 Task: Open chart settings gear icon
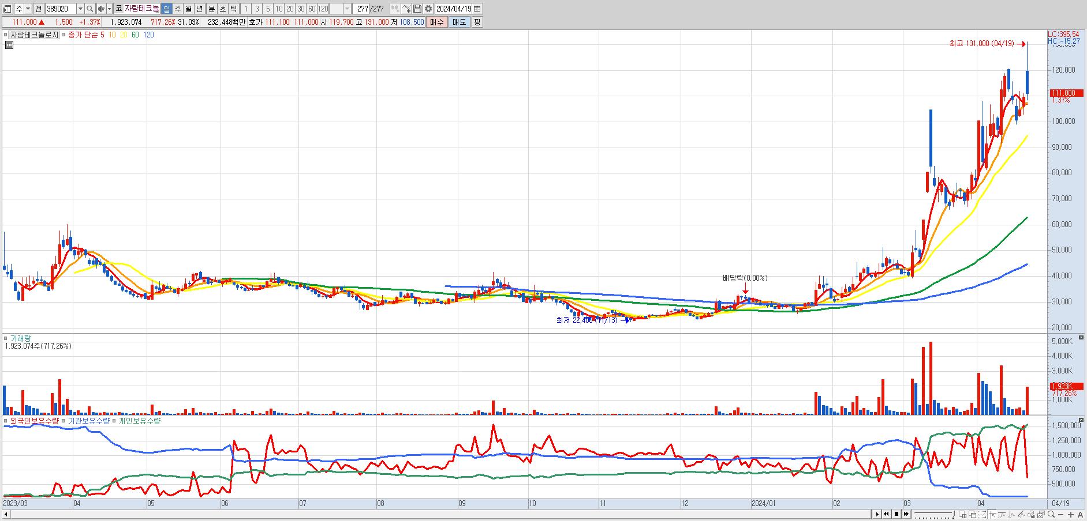tap(428, 9)
